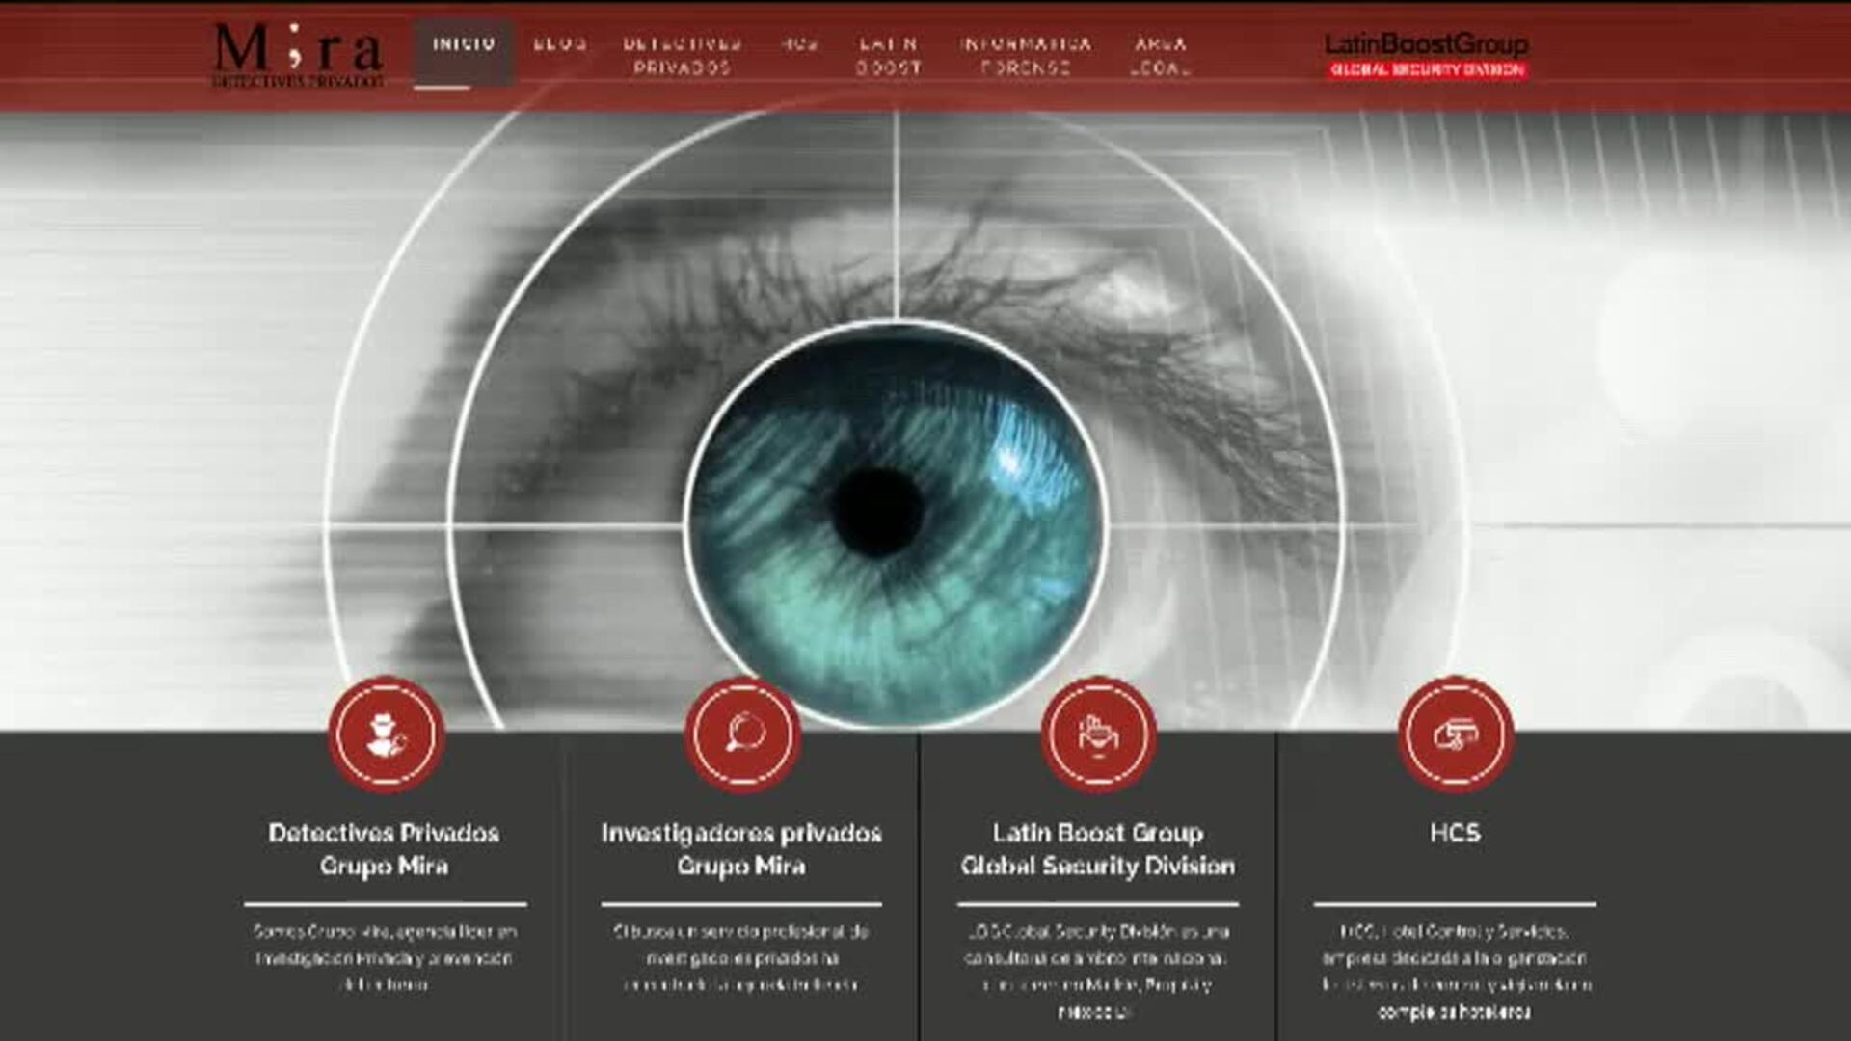This screenshot has height=1041, width=1851.
Task: Open the Blog menu item
Action: 560,44
